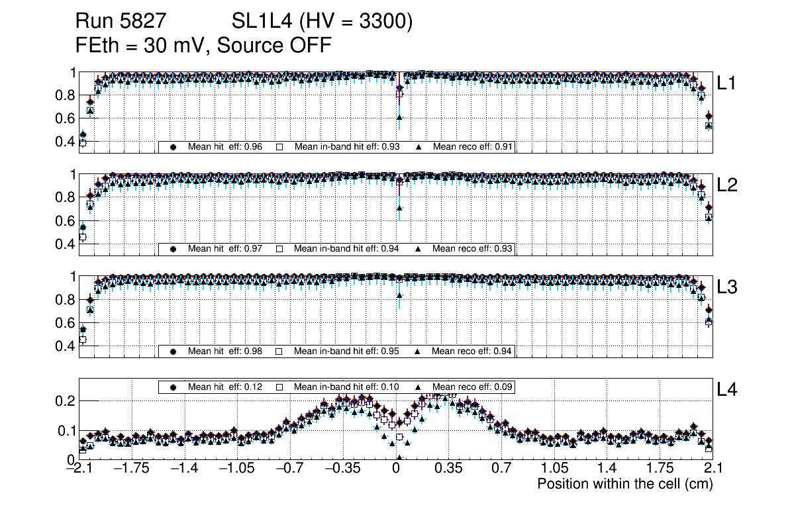Screen dimensions: 792x511
Task: Click the 'Position within the cell (cm)' axis title
Action: click(624, 484)
